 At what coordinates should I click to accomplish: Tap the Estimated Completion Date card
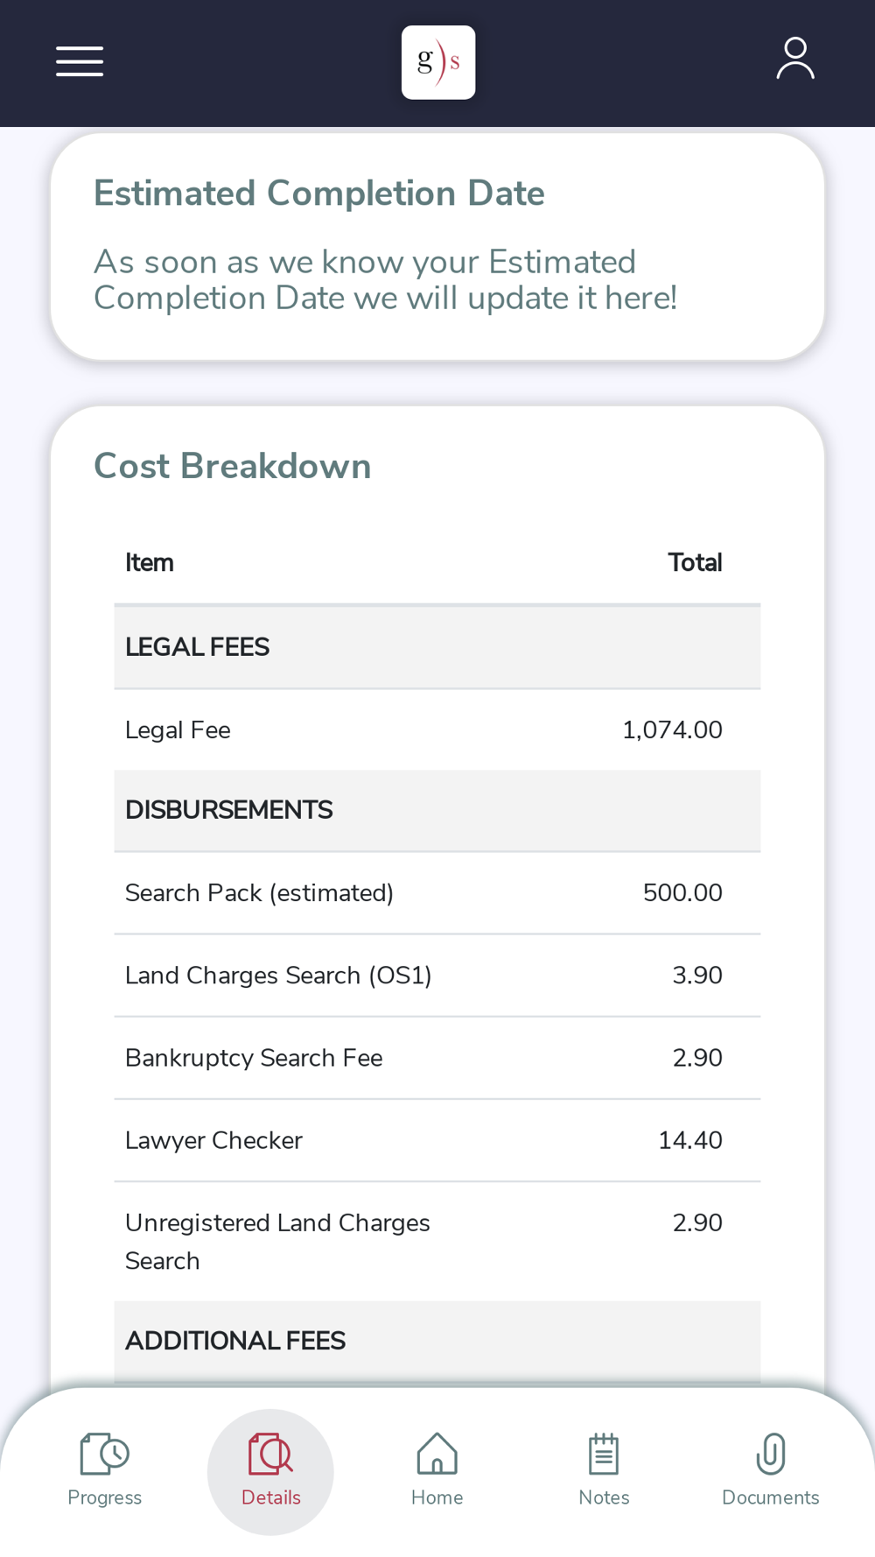[x=437, y=246]
